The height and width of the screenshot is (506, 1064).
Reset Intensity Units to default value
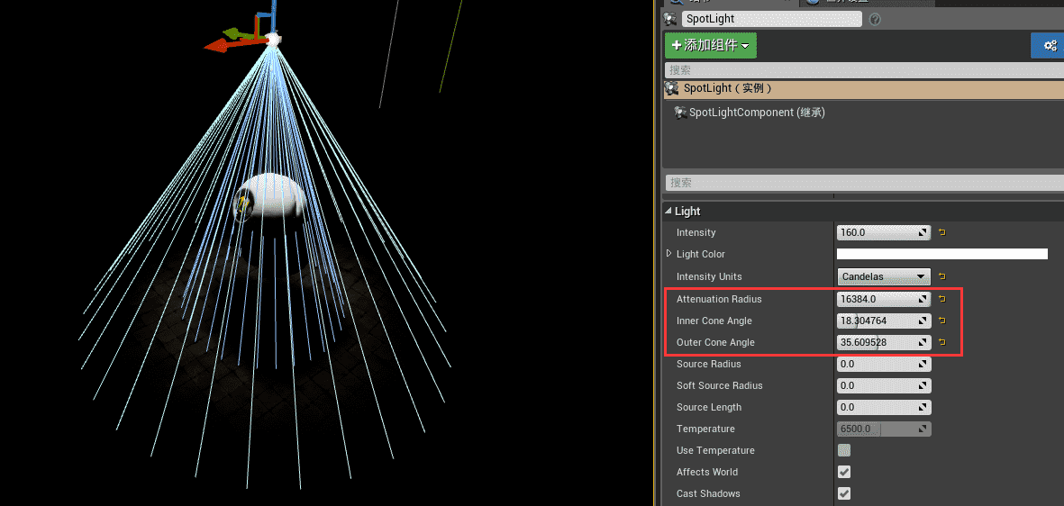941,276
